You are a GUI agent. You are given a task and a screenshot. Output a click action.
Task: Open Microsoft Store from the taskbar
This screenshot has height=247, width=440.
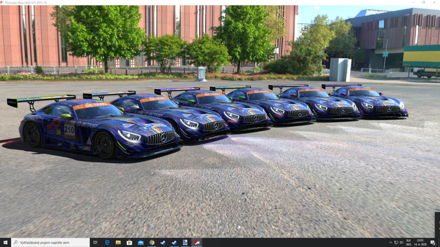[129, 243]
